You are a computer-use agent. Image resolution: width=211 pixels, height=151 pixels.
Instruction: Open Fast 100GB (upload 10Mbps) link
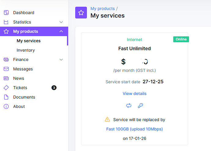pyautogui.click(x=135, y=129)
